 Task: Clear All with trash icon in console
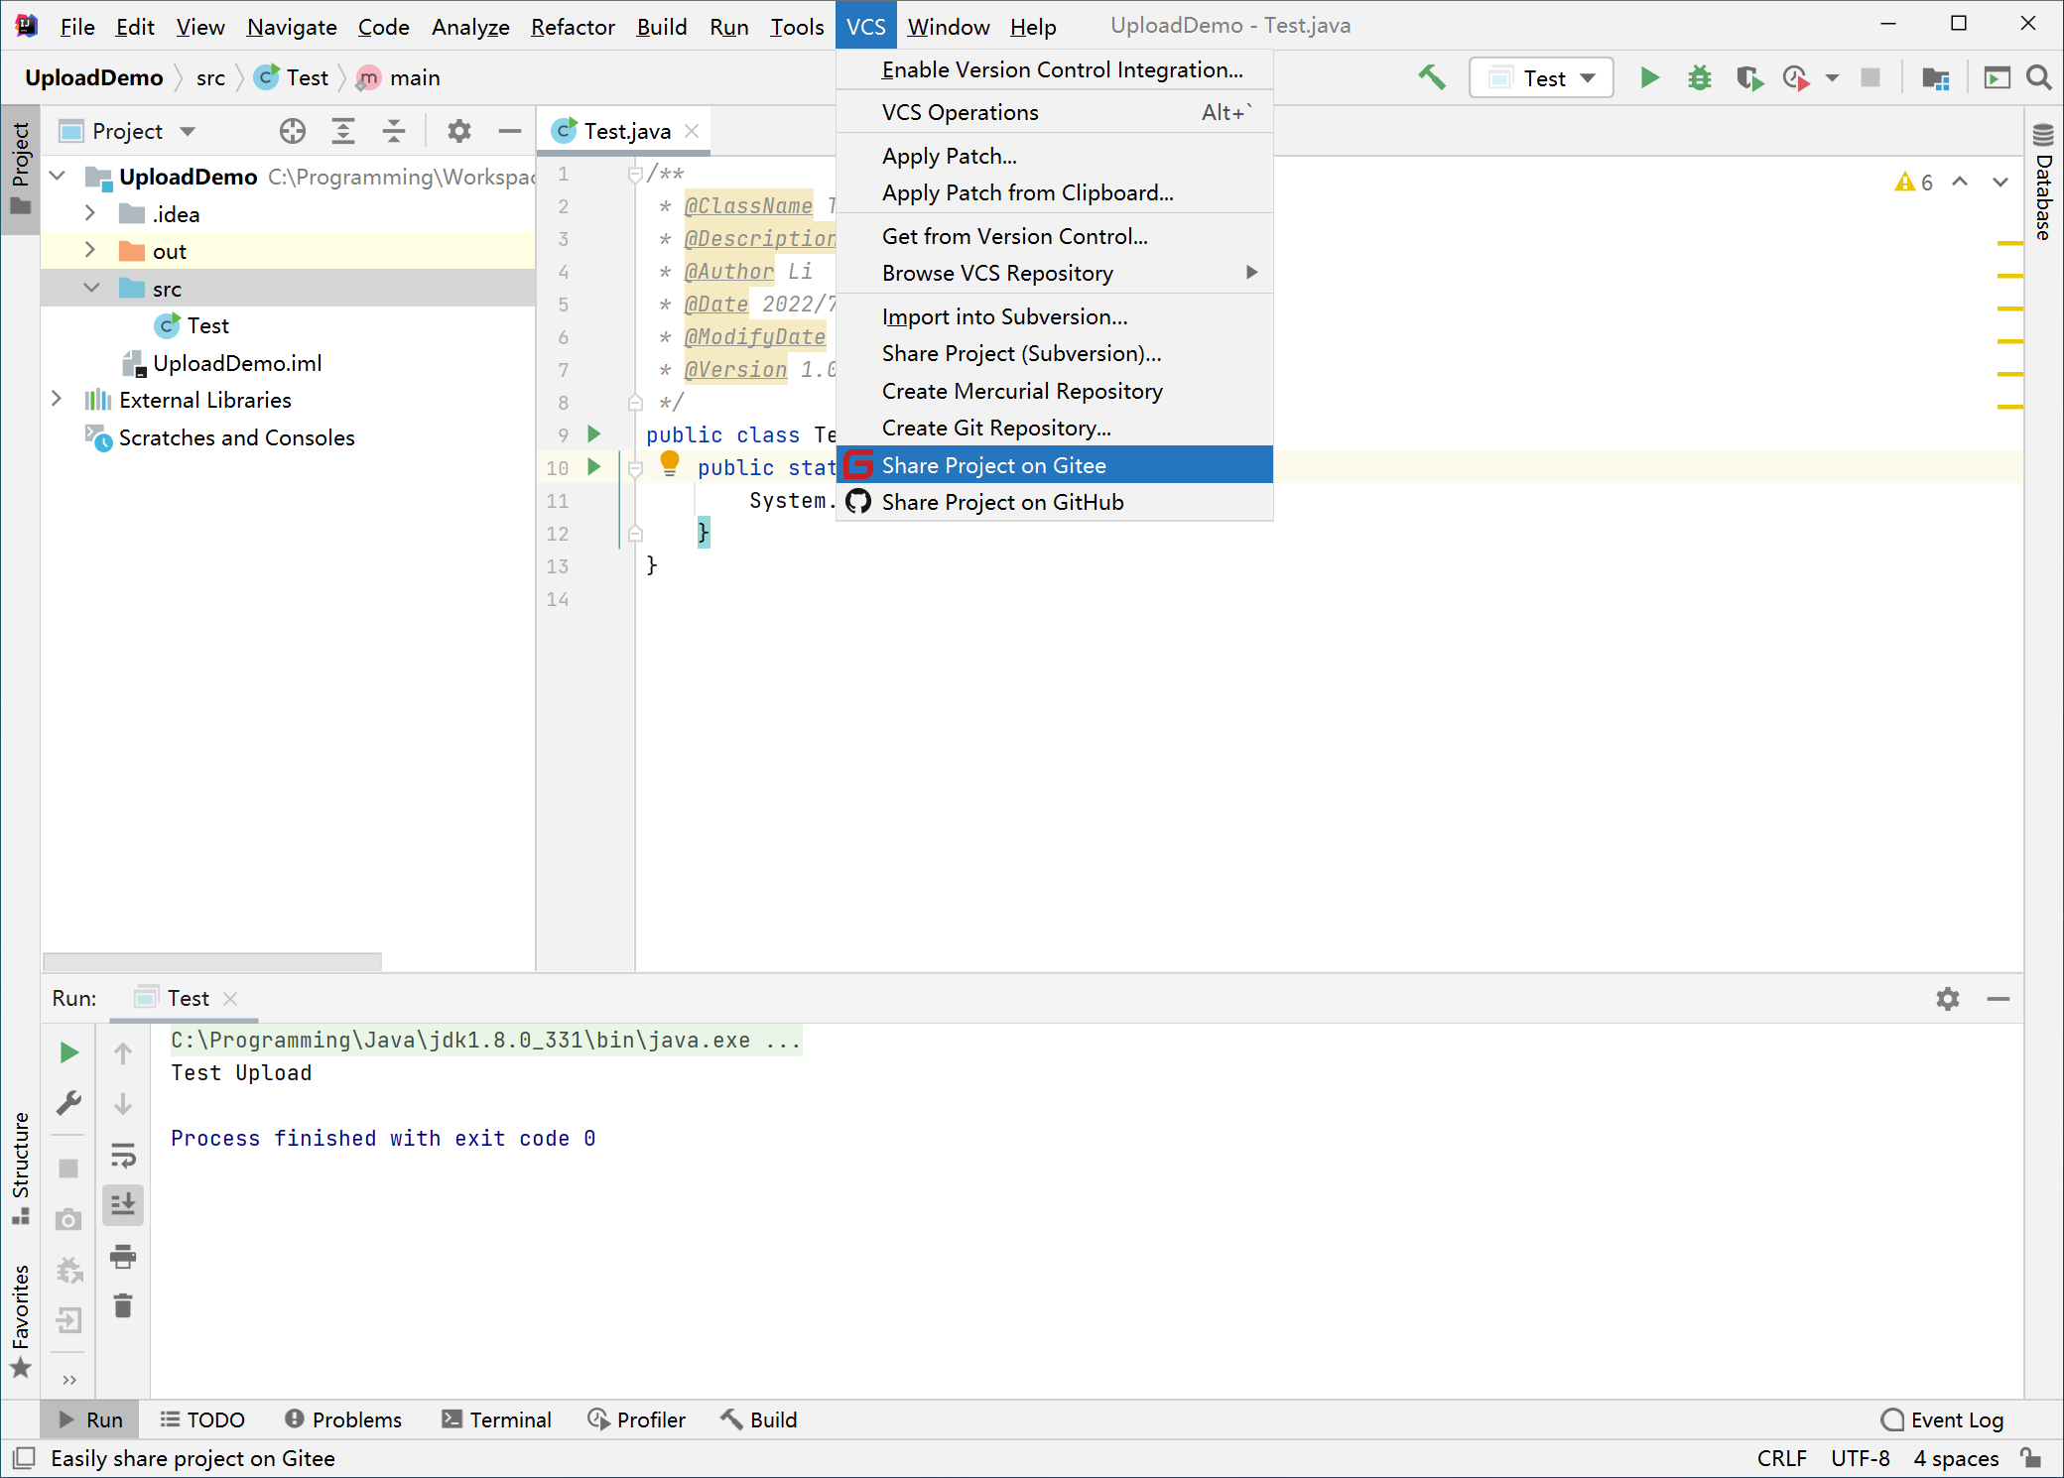123,1306
